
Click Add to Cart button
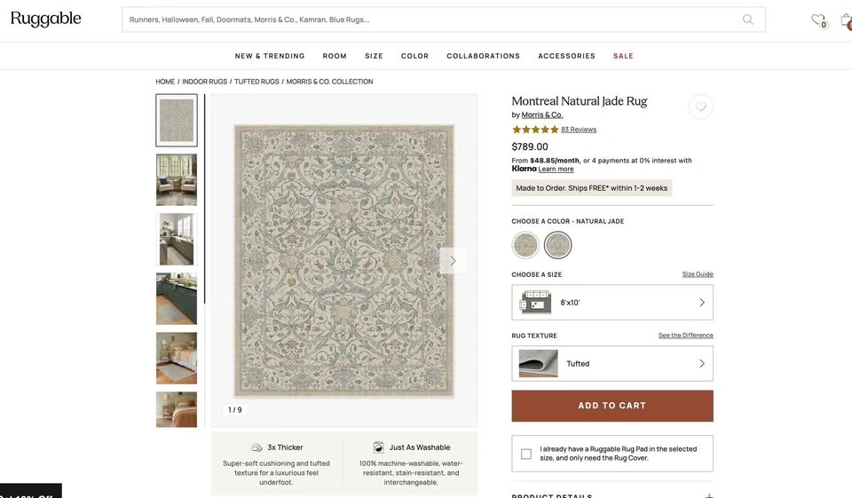(x=612, y=406)
